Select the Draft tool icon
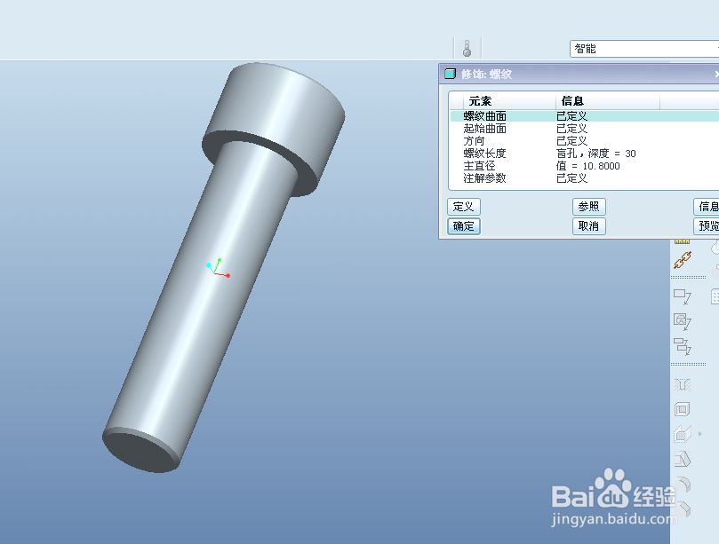 [x=683, y=459]
